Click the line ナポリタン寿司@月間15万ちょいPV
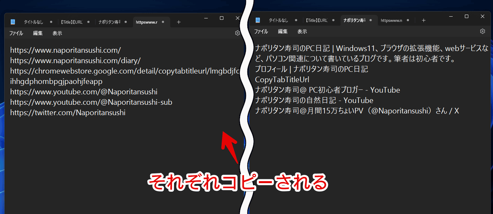493x214 pixels. click(x=357, y=111)
